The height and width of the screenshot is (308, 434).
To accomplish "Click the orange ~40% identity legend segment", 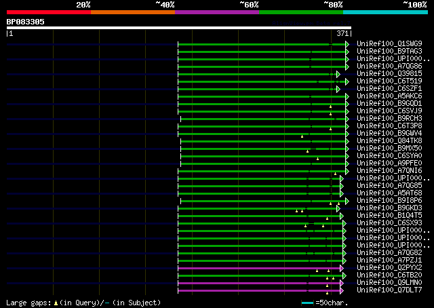I will click(x=133, y=12).
